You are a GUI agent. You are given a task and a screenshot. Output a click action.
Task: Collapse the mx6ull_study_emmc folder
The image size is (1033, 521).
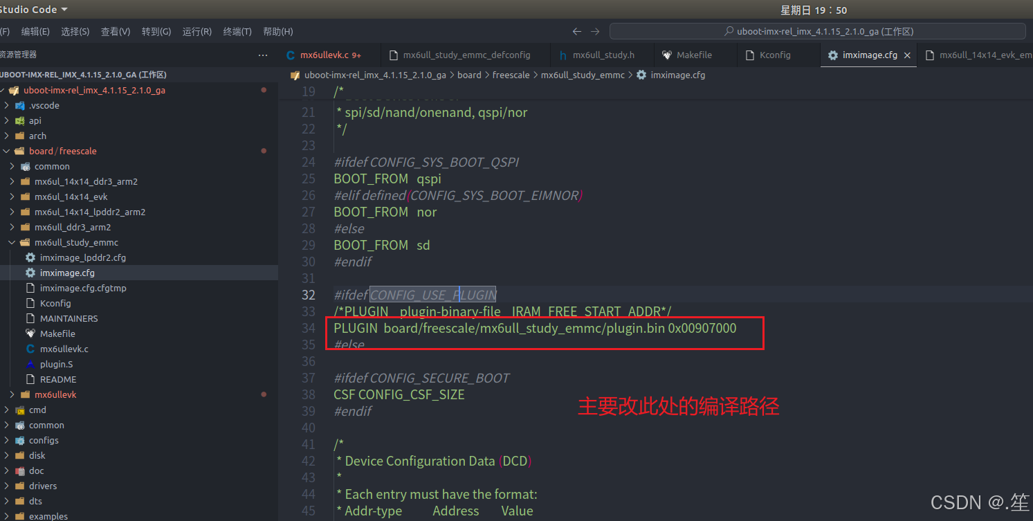point(11,242)
